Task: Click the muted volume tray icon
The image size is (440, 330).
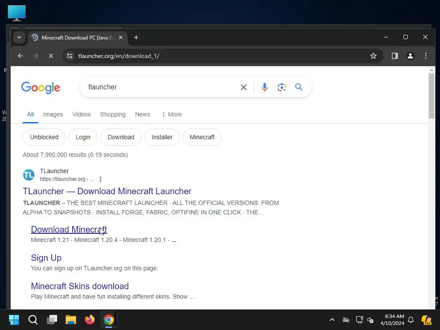Action: tap(371, 320)
